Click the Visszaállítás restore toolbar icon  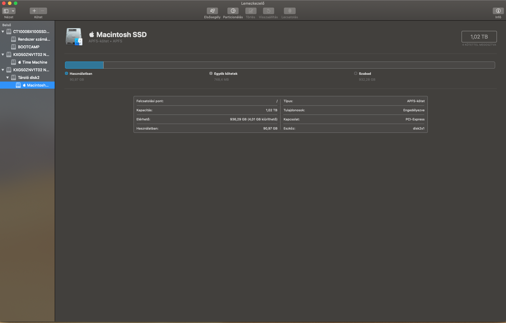tap(268, 11)
